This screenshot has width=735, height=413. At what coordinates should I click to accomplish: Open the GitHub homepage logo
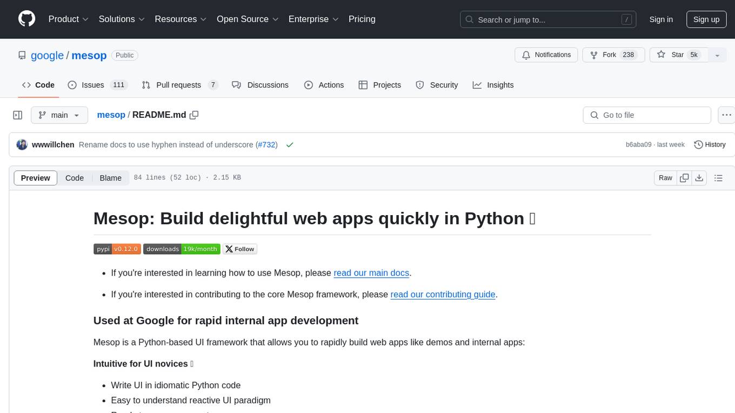[x=26, y=19]
